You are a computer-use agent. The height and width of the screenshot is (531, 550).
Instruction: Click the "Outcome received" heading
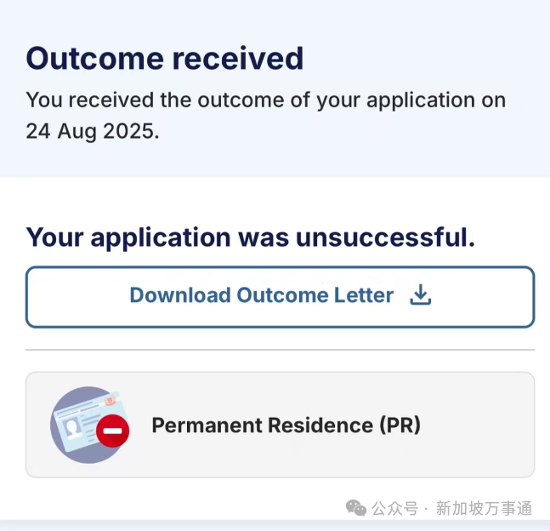[164, 58]
